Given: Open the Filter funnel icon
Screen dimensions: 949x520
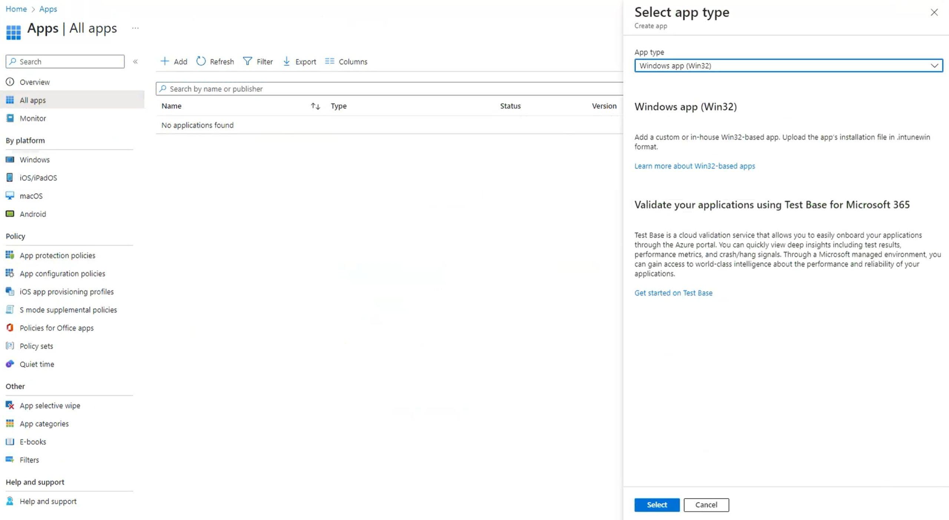Looking at the screenshot, I should (247, 61).
